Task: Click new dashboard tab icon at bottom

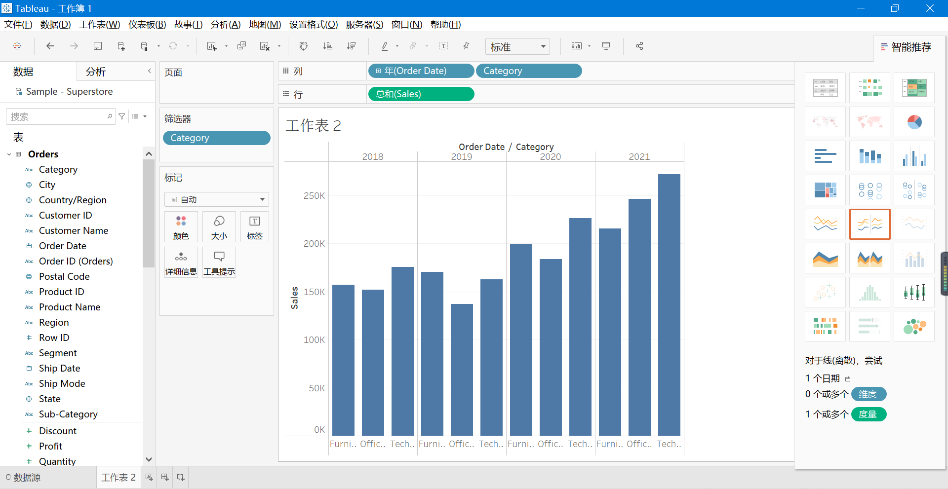Action: point(165,477)
